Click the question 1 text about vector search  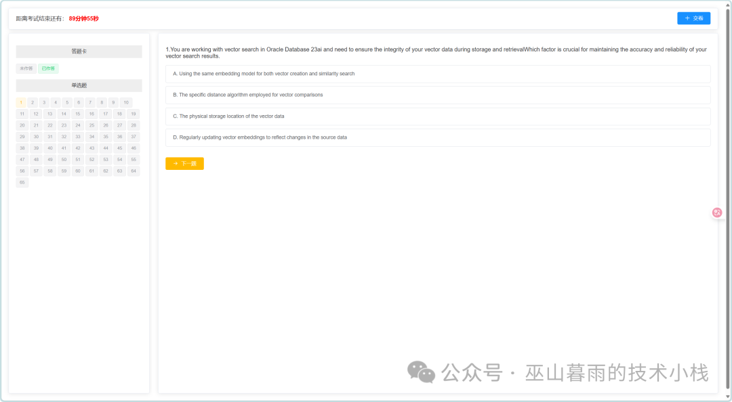point(436,53)
